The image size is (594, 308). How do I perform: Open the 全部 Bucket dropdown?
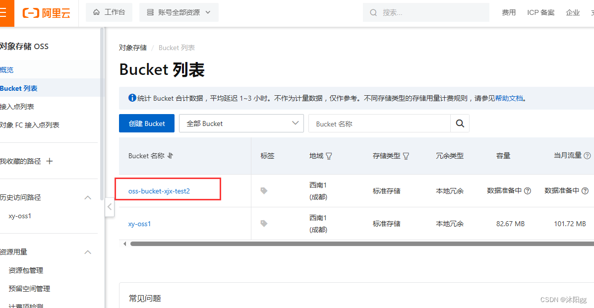(x=241, y=123)
